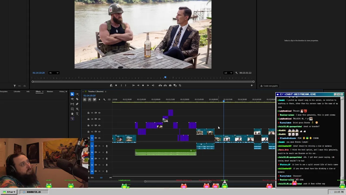Viewport: 346px width, 195px height.
Task: Expand the panel tabs overflow chevrons
Action: (66, 92)
